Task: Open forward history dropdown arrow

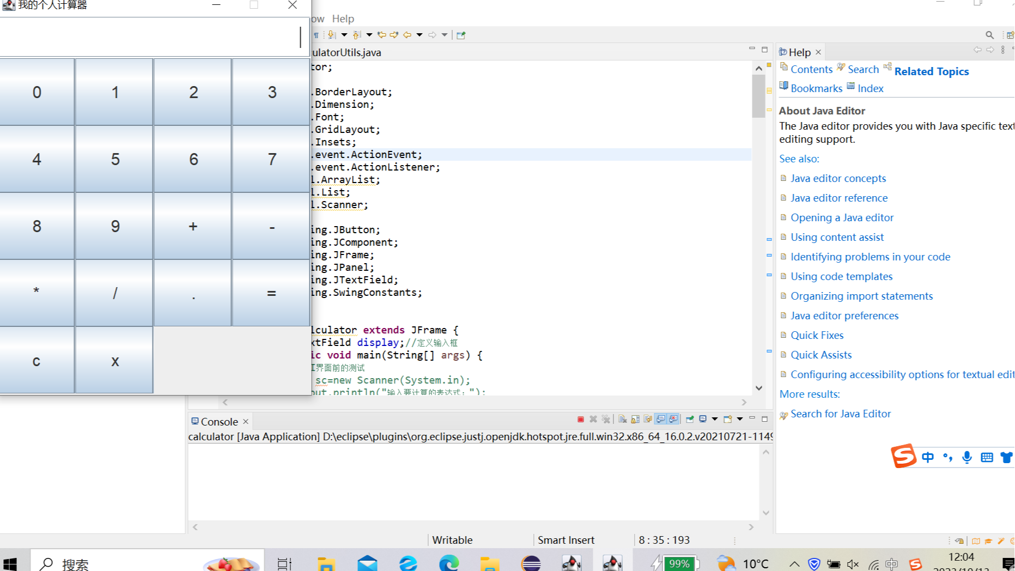Action: click(445, 35)
